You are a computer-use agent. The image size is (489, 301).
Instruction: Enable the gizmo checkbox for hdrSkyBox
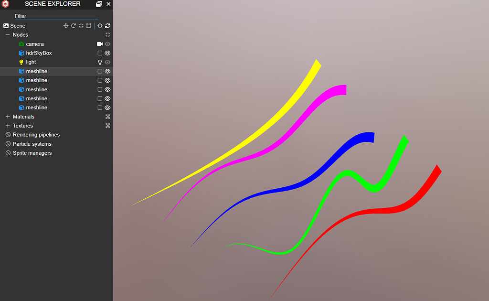(x=99, y=53)
